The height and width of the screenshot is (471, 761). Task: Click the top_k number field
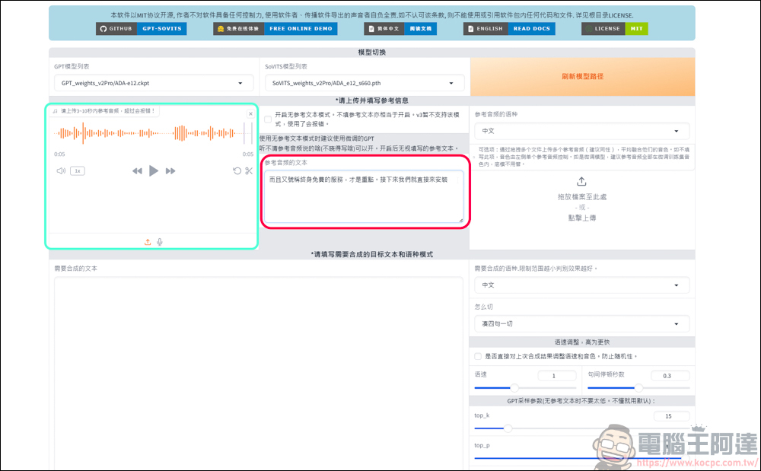pyautogui.click(x=671, y=415)
